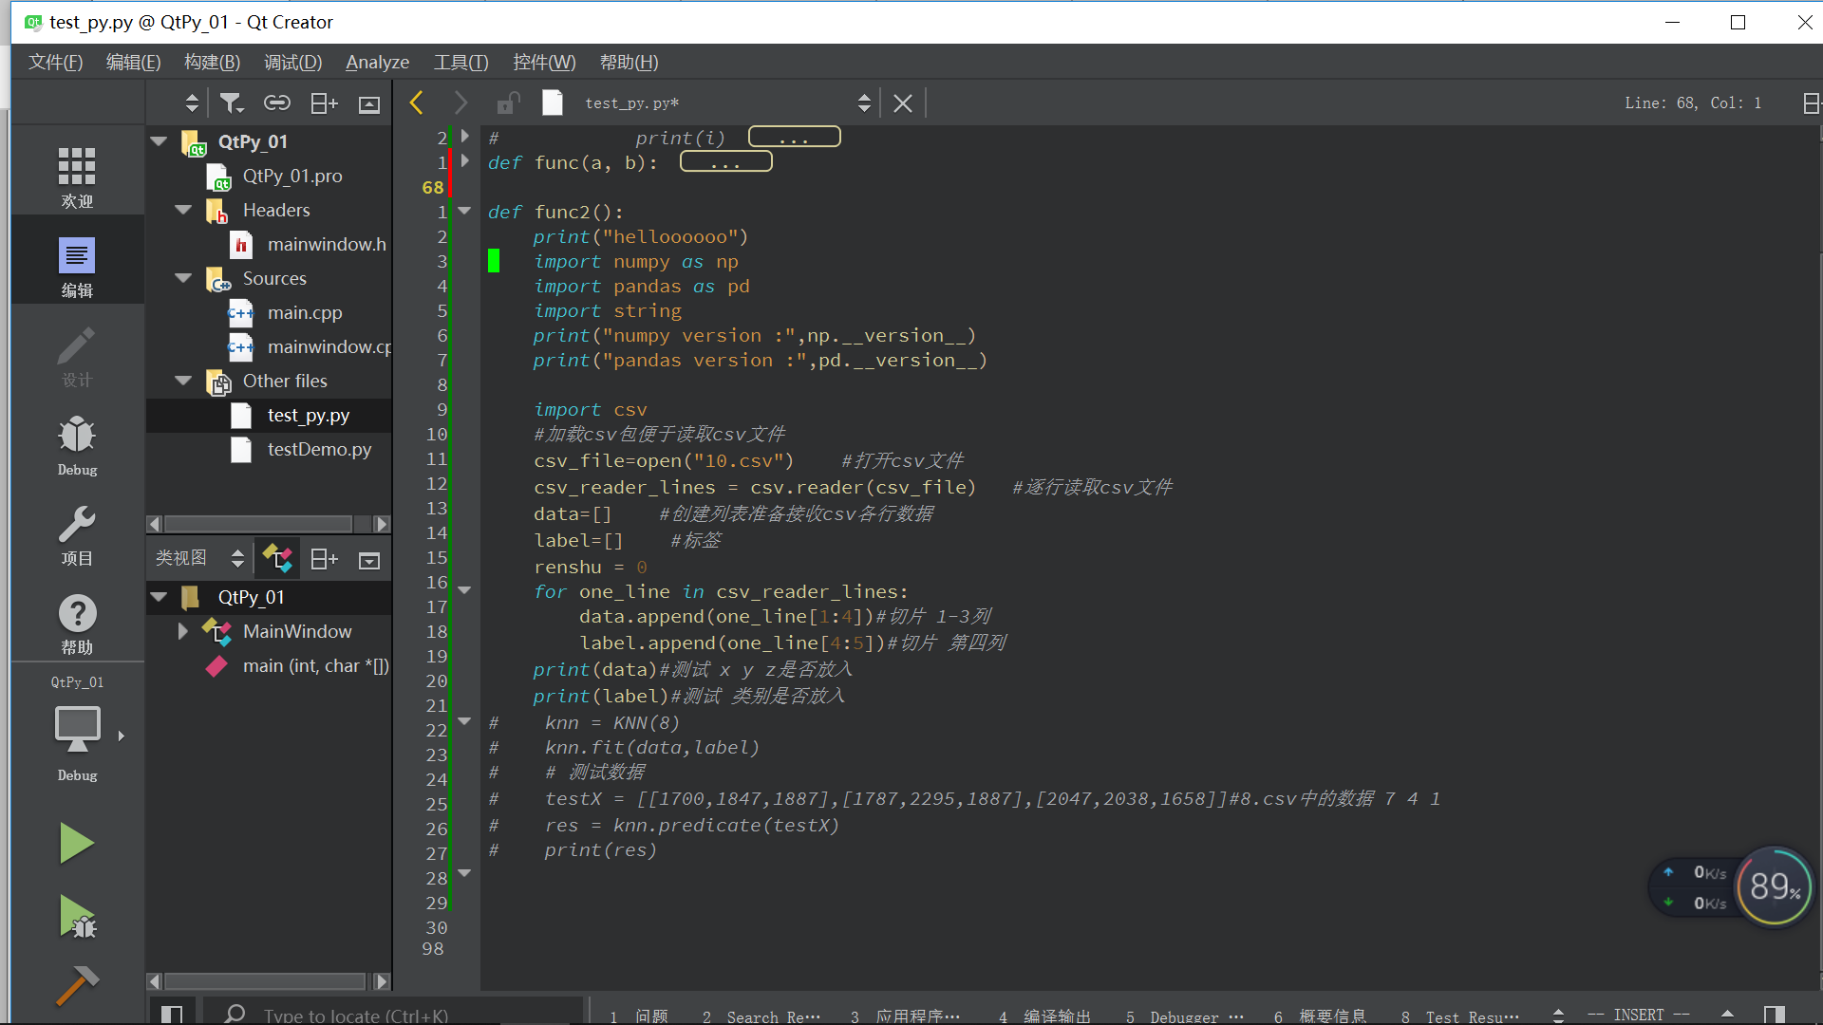
Task: Toggle the left sidebar visibility button
Action: point(172,1015)
